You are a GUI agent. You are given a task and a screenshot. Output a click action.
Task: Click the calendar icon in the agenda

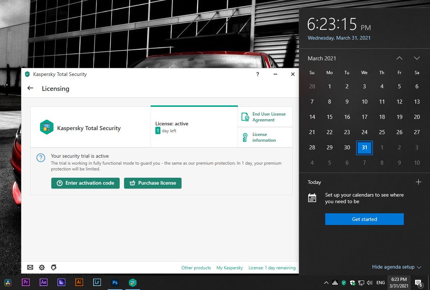click(x=312, y=198)
